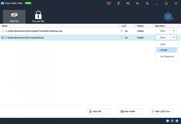
Task: Collapse operation dropdown arrow for Music row
Action: click(x=174, y=38)
